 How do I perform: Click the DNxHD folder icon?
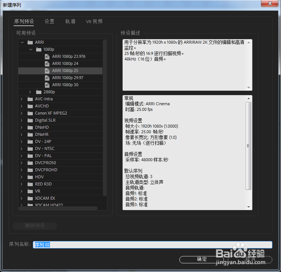30,127
